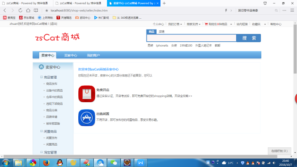Open 商品发布 in the sidebar
The height and width of the screenshot is (167, 297).
(51, 83)
